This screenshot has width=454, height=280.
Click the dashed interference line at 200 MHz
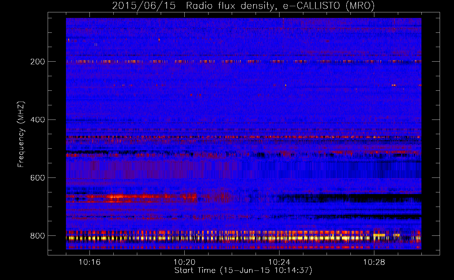pyautogui.click(x=244, y=61)
